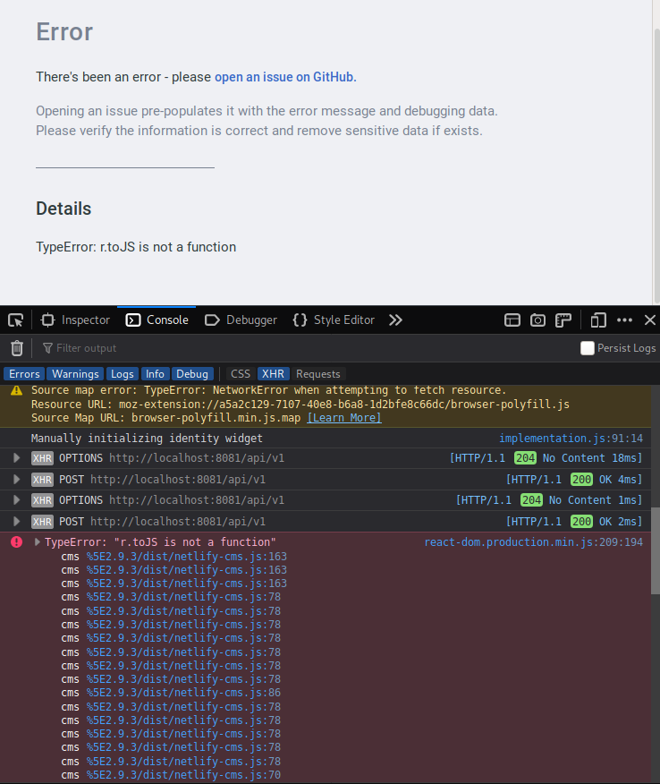Expand the TypeError r.toJS message
The width and height of the screenshot is (660, 784).
pyautogui.click(x=37, y=542)
